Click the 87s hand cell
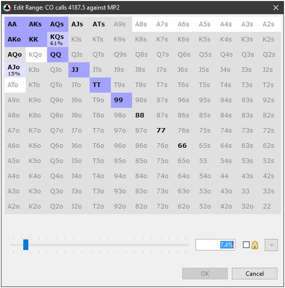This screenshot has width=285, height=288. [x=164, y=115]
